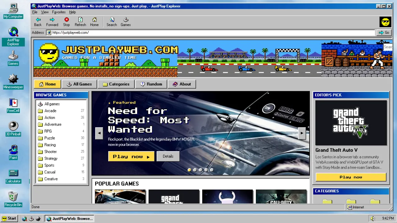The height and width of the screenshot is (223, 397).
Task: Click the Back toolbar icon
Action: pos(38,22)
